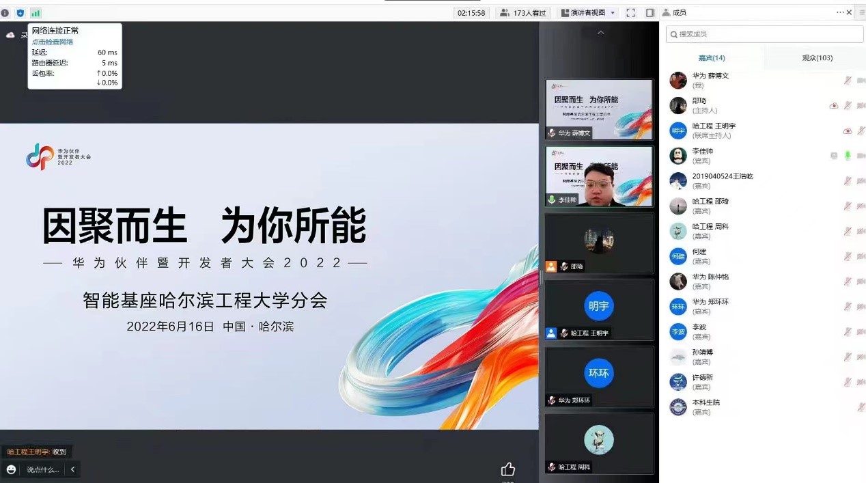Click the 明宇 avatar in the member list

678,130
